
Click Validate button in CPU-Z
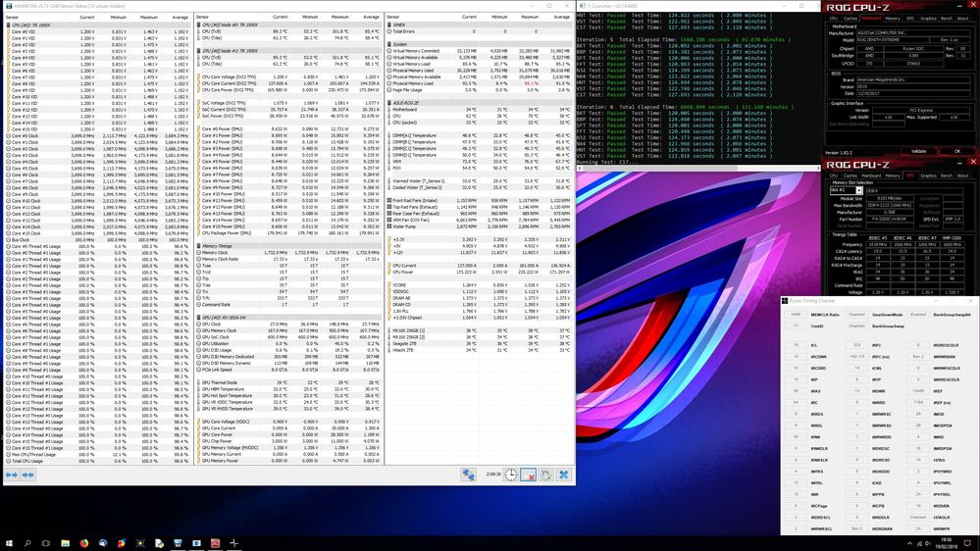click(x=918, y=151)
